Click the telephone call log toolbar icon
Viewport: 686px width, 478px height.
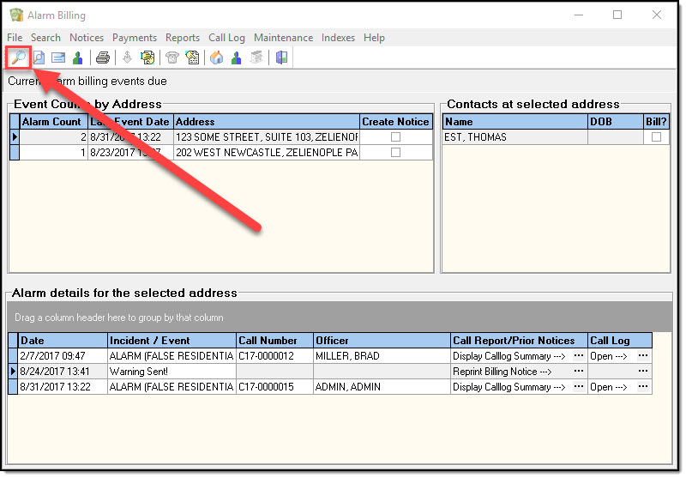tap(171, 57)
